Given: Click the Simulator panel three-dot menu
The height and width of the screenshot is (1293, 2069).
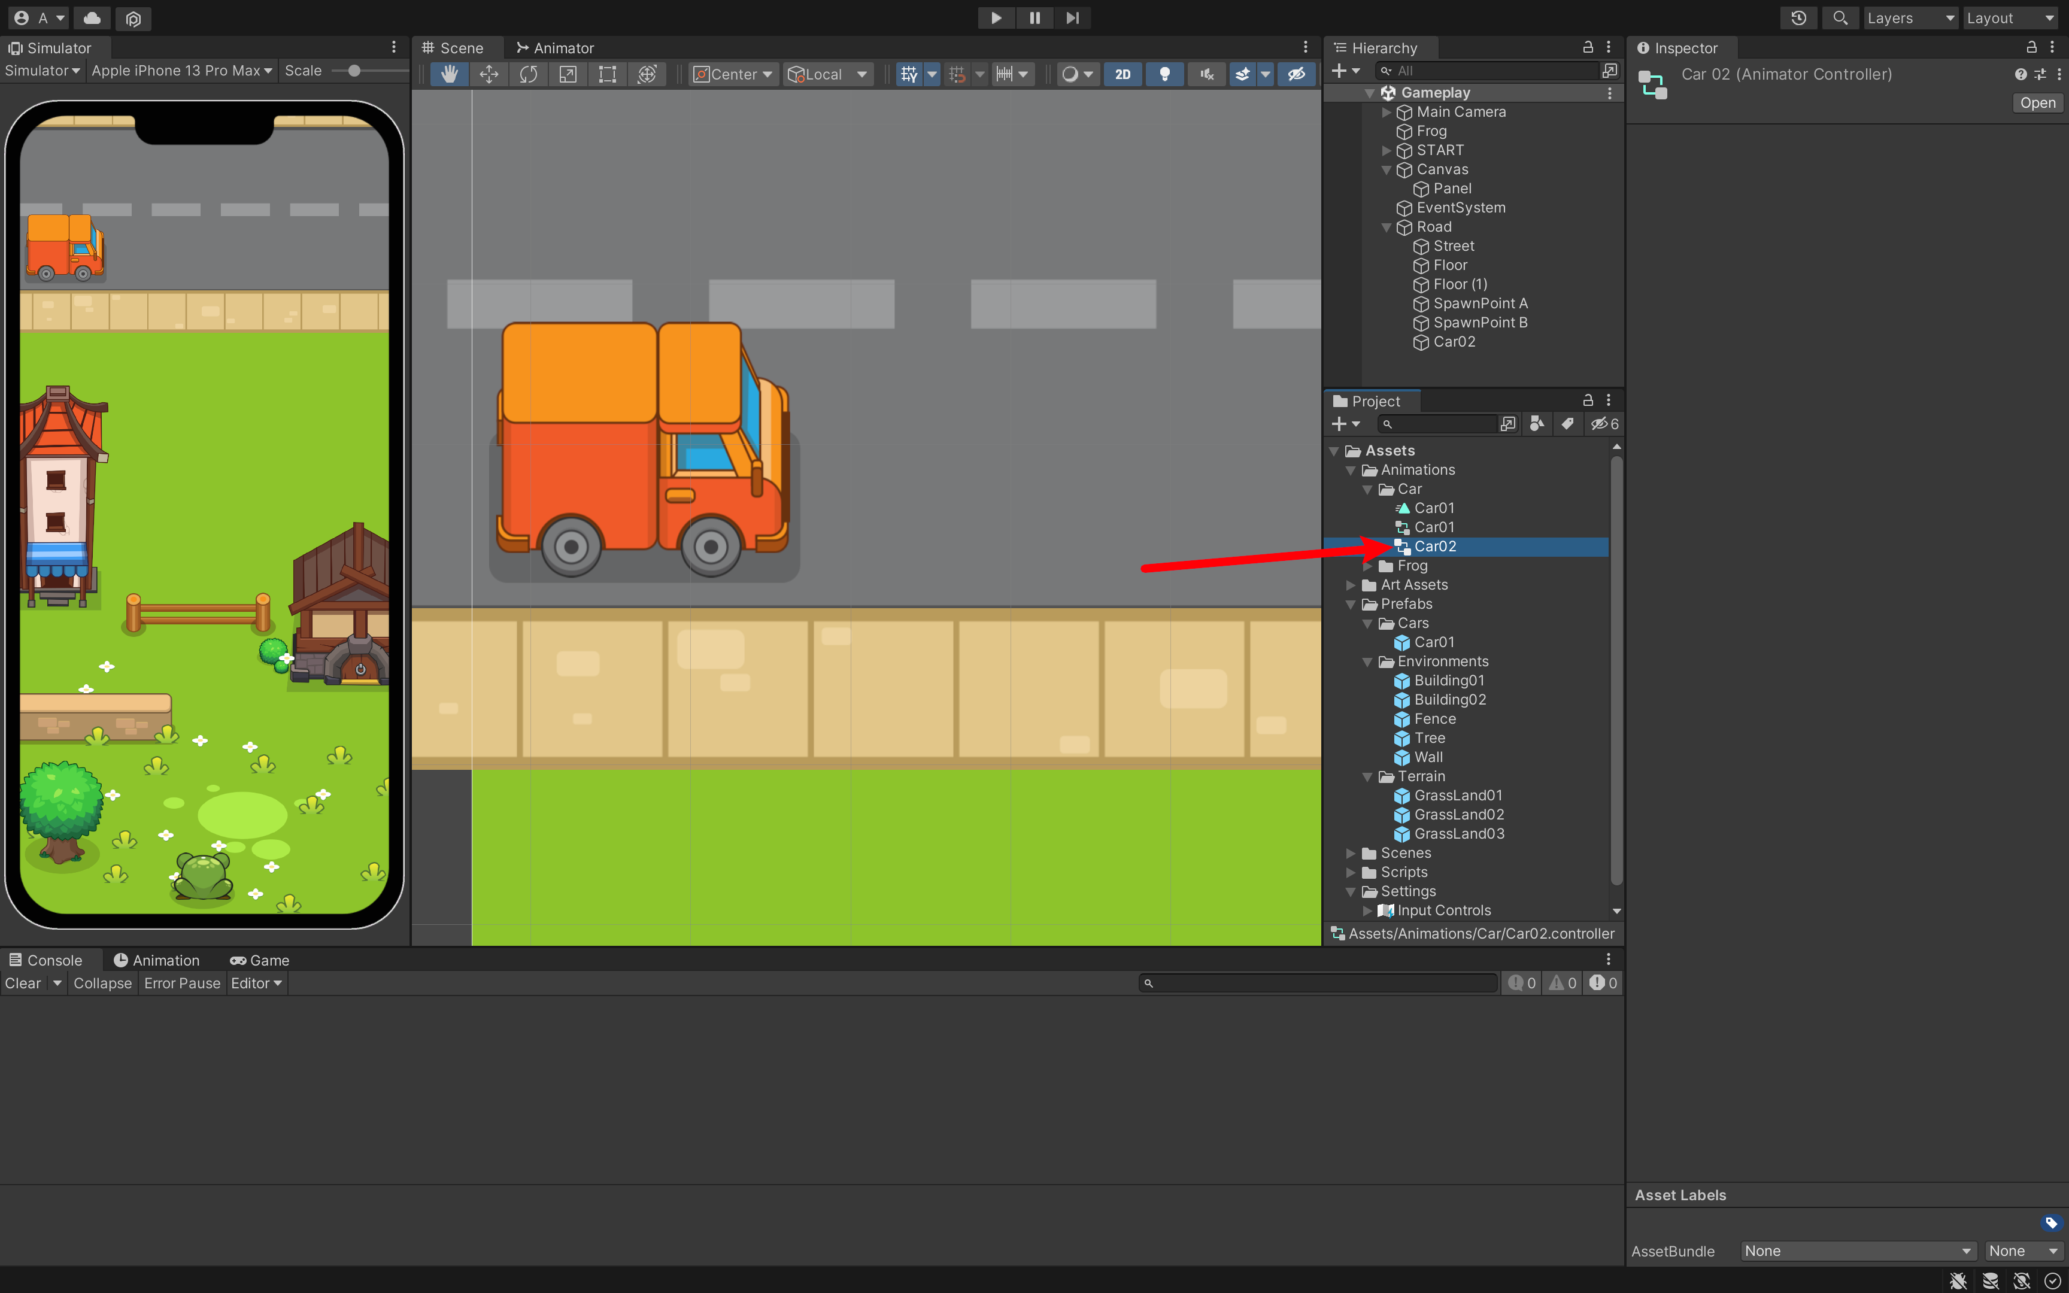Looking at the screenshot, I should pos(394,47).
